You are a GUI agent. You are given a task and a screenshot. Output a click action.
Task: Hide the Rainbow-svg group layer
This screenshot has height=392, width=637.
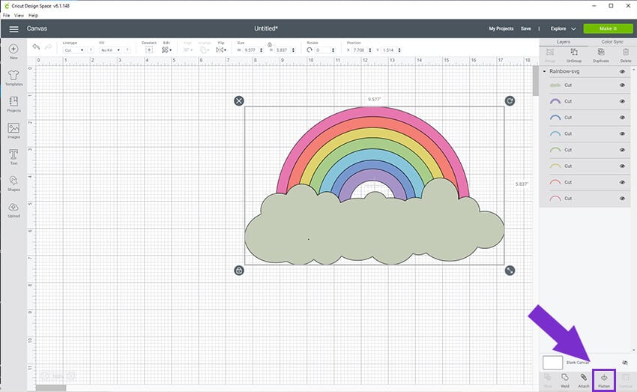click(622, 71)
